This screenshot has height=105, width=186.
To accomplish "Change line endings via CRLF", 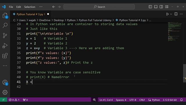I will click(142, 100).
